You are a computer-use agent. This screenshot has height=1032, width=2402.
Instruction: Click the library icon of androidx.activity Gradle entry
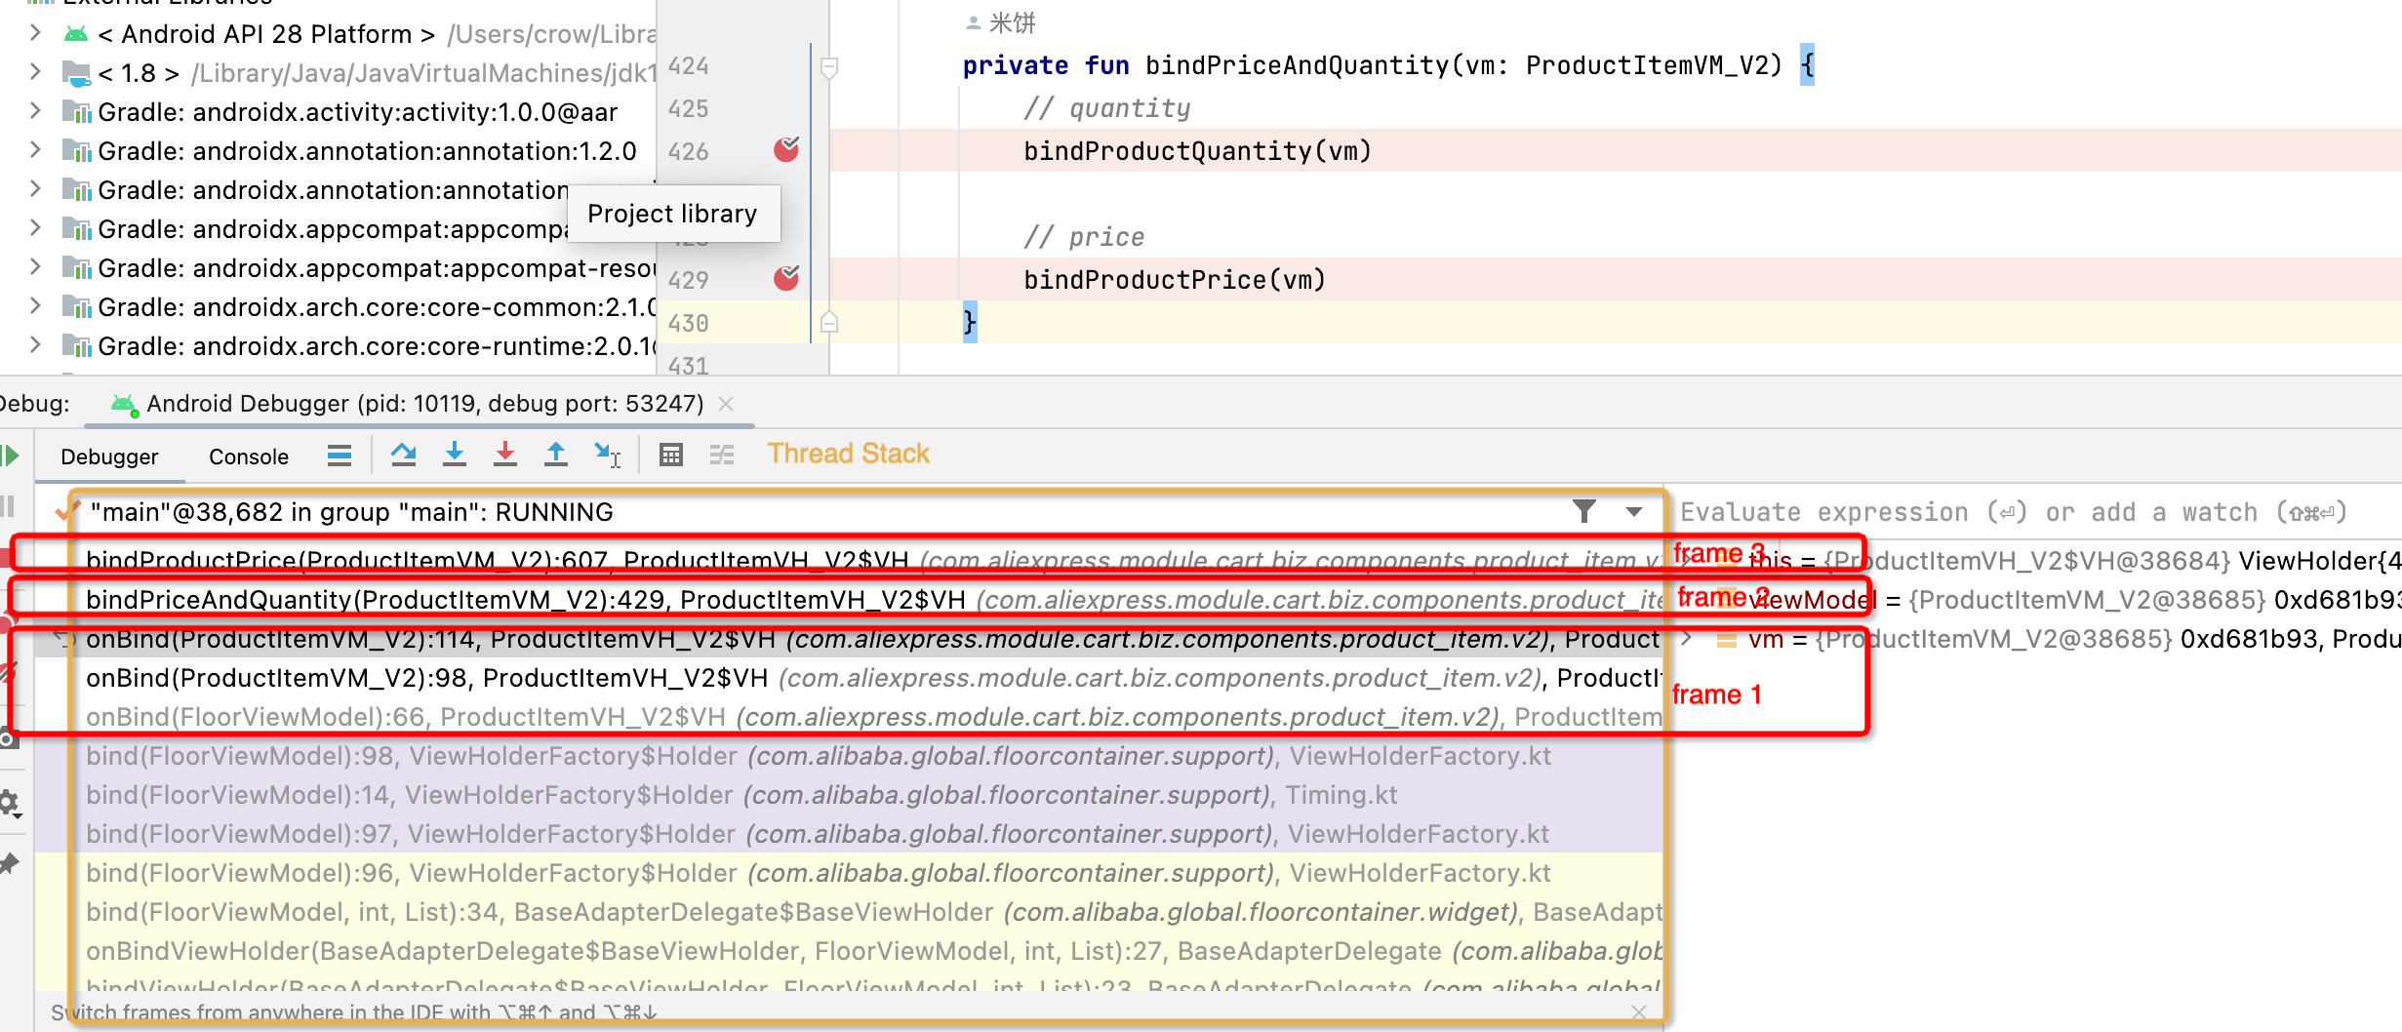pos(77,112)
